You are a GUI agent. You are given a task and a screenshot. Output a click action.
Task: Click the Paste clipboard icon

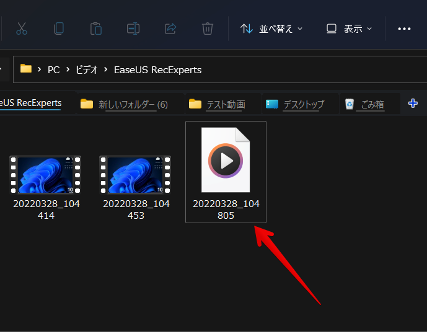pyautogui.click(x=96, y=29)
